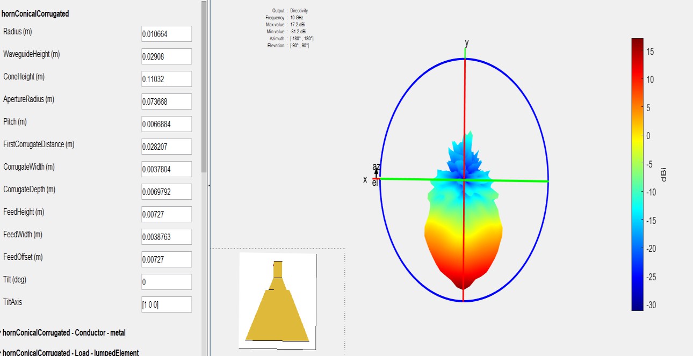
Task: Expand the hornConicalCorrugated Conductor metal section
Action: 63,333
